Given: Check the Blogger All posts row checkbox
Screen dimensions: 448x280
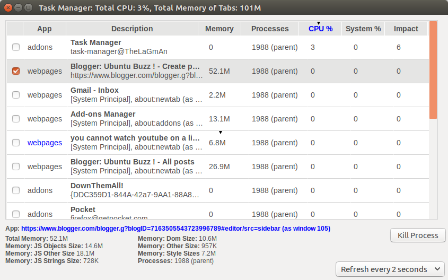Looking at the screenshot, I should pos(16,167).
